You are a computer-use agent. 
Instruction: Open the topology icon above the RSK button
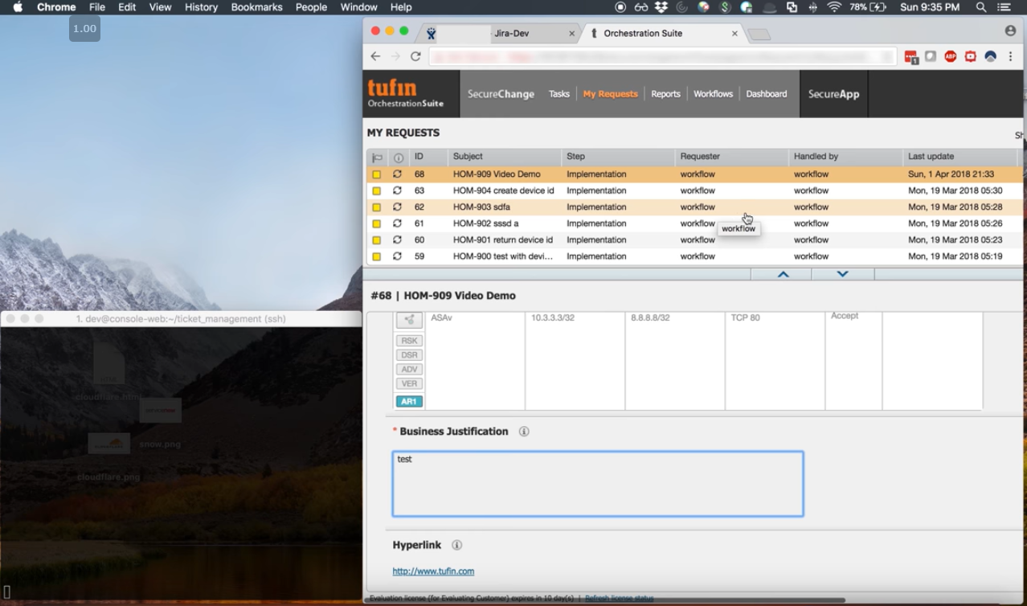(409, 321)
